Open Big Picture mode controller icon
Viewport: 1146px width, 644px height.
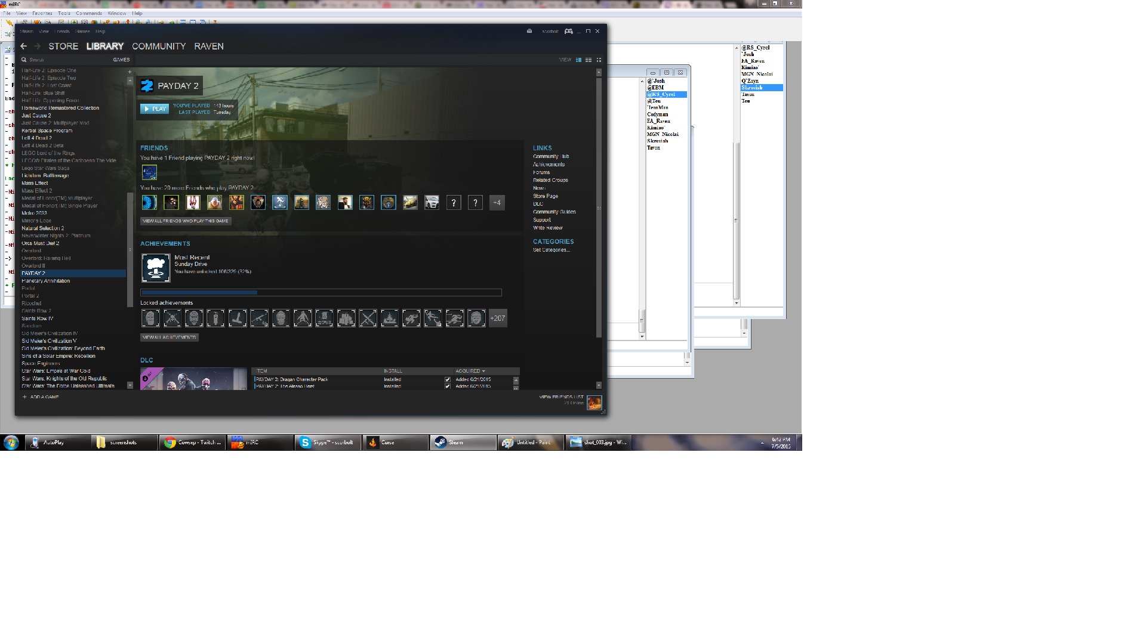tap(569, 32)
